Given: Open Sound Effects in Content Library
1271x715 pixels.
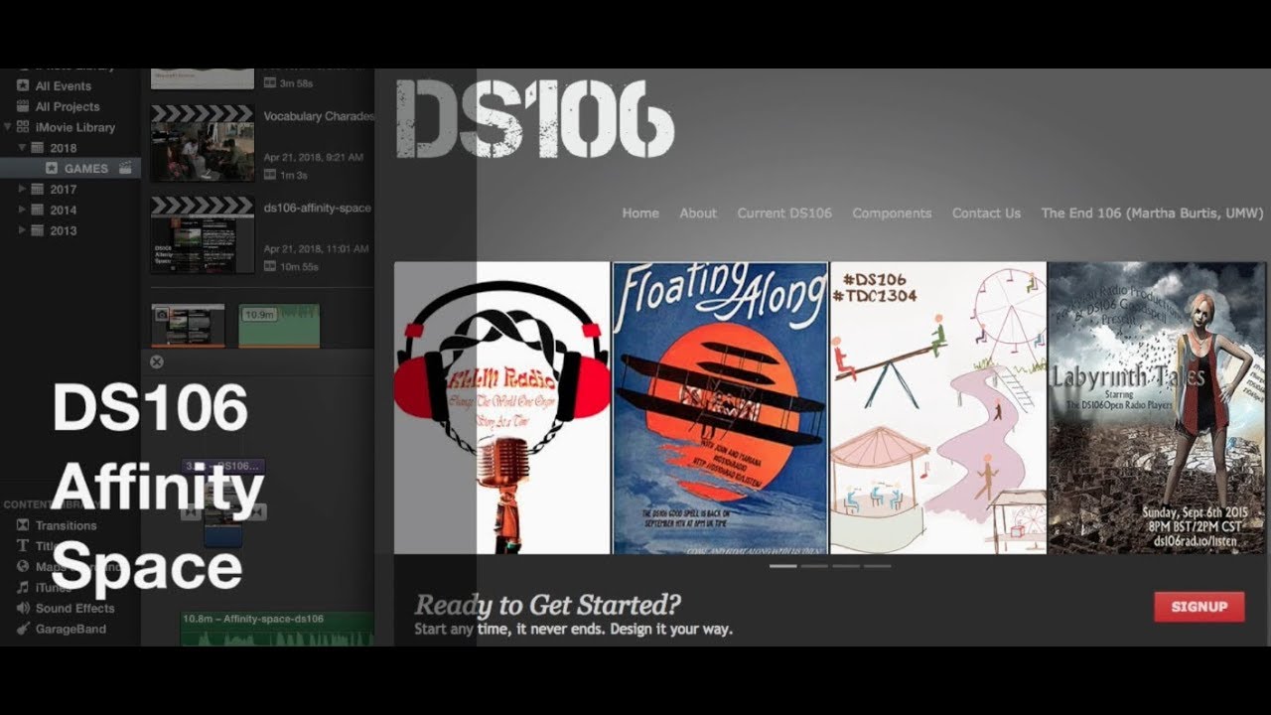Looking at the screenshot, I should (74, 609).
